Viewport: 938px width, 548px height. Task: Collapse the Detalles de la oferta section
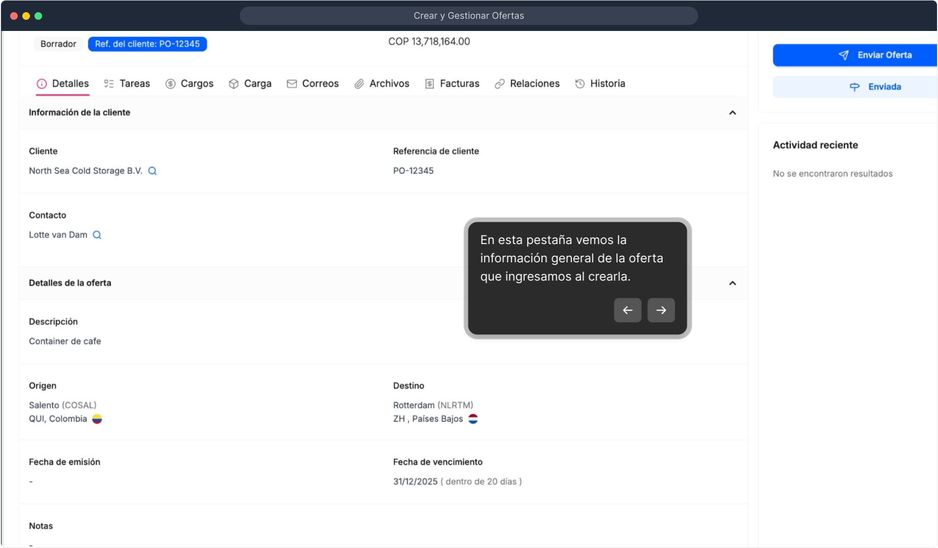[x=732, y=283]
